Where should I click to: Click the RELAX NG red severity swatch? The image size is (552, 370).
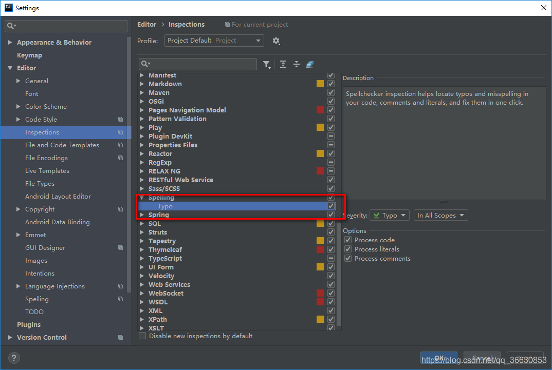pos(320,171)
